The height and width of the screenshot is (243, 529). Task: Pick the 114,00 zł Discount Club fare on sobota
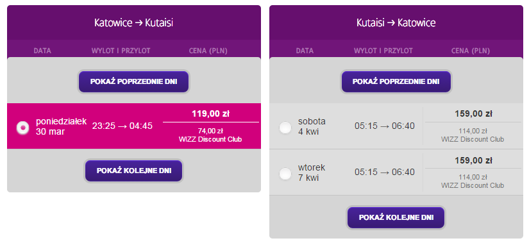(x=473, y=135)
